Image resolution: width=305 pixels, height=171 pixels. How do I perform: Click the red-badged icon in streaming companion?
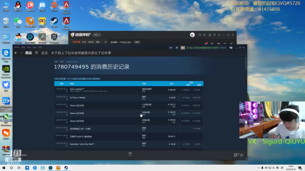point(206,44)
